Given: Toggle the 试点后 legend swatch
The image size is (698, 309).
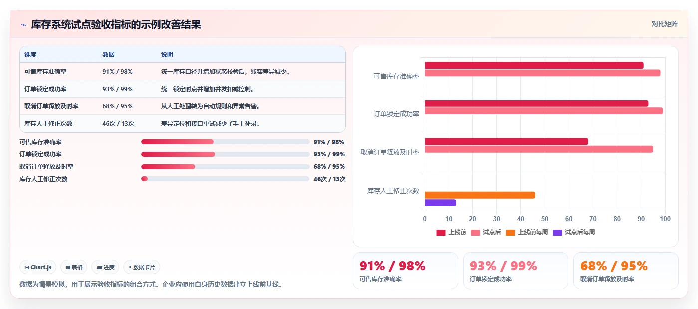Looking at the screenshot, I should tap(475, 232).
